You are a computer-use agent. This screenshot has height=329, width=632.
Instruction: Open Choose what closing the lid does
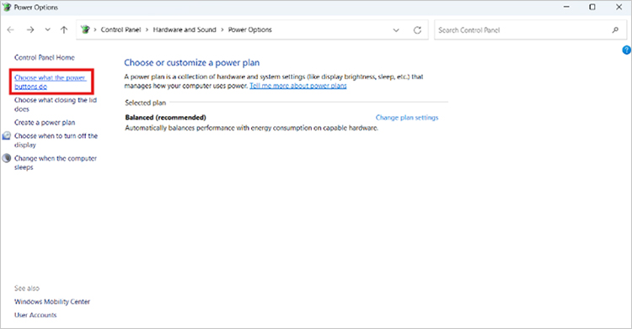[x=56, y=104]
